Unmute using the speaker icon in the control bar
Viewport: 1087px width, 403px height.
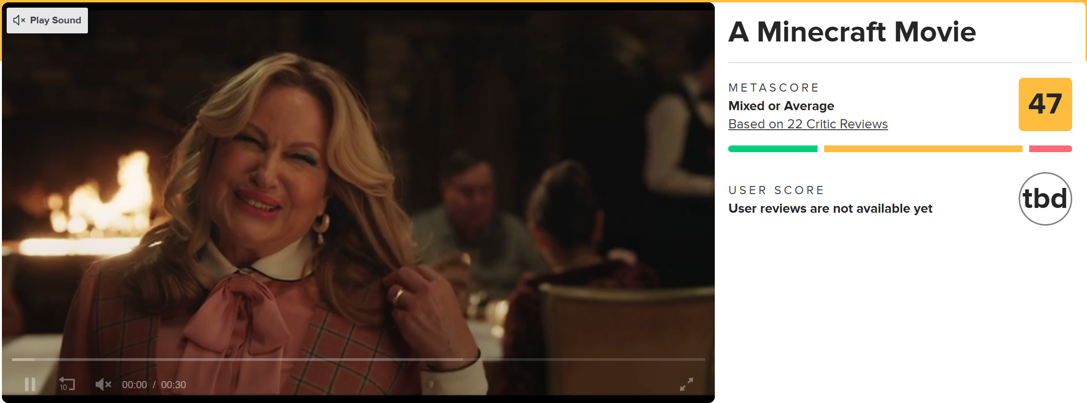coord(103,384)
